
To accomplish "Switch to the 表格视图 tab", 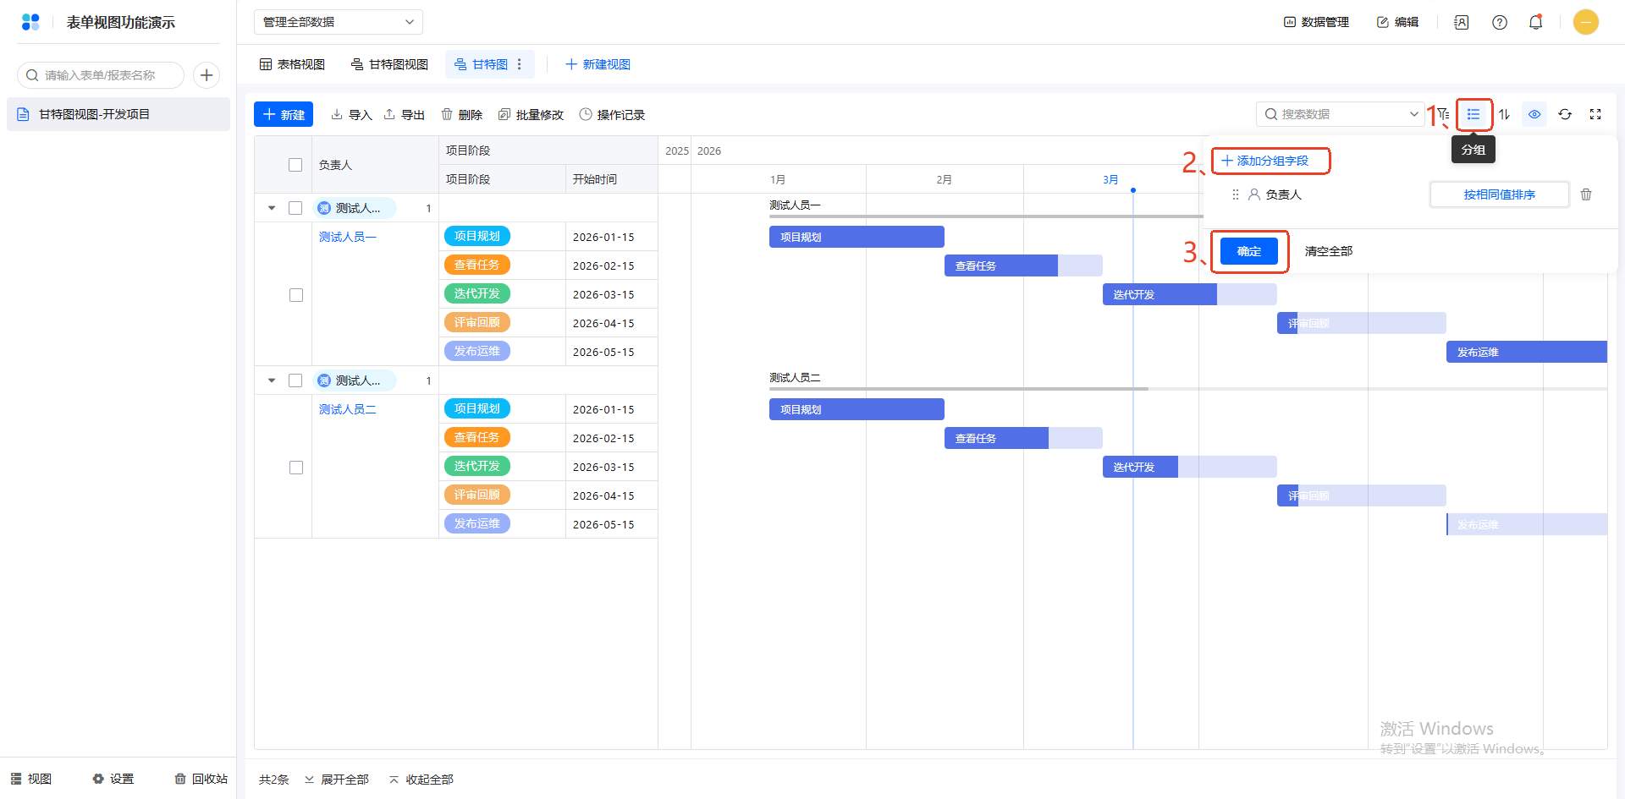I will pos(292,64).
